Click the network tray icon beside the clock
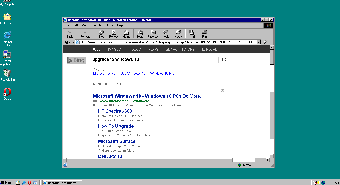Viewport: 340px width, 185px height. pos(323,183)
